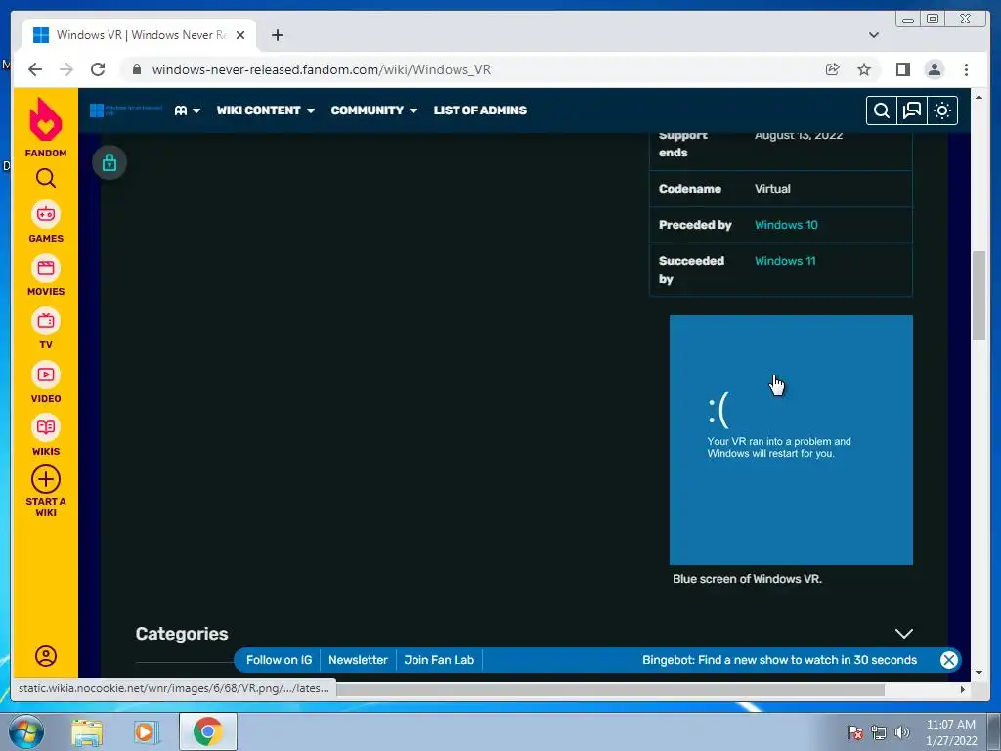The image size is (1001, 751).
Task: Open the user profile icon in the sidebar
Action: click(x=45, y=656)
